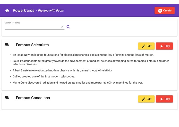The height and width of the screenshot is (127, 179).
Task: Click the magnifying glass search icon
Action: (x=68, y=27)
